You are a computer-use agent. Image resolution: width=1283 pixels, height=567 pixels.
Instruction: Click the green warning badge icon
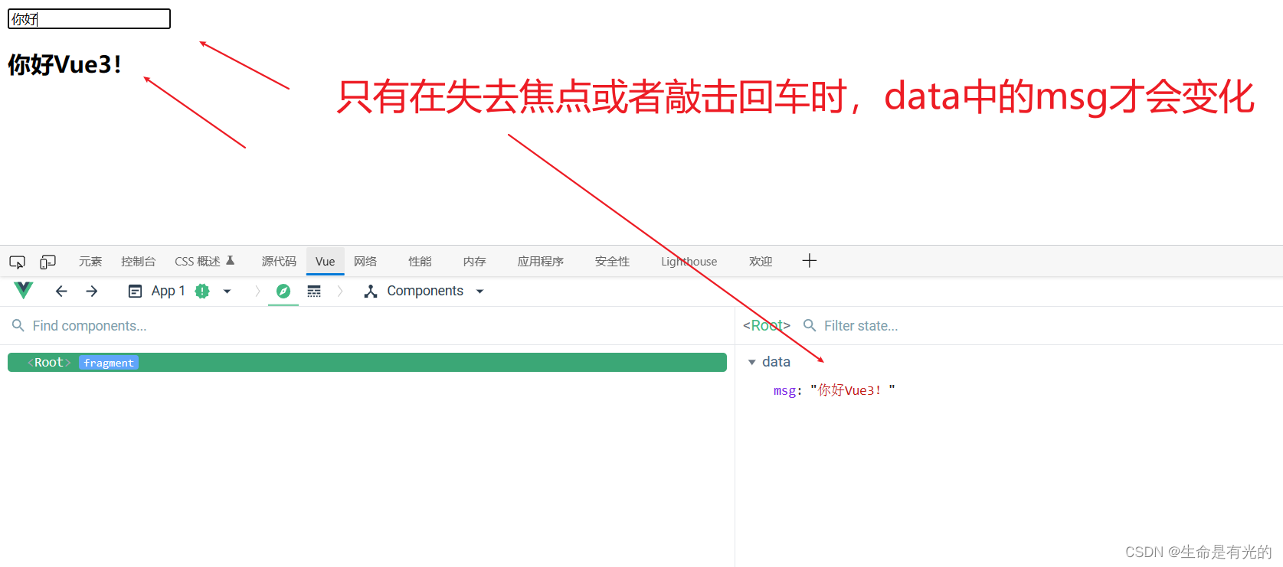click(202, 291)
